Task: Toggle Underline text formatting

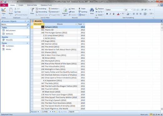Action: [x=113, y=14]
